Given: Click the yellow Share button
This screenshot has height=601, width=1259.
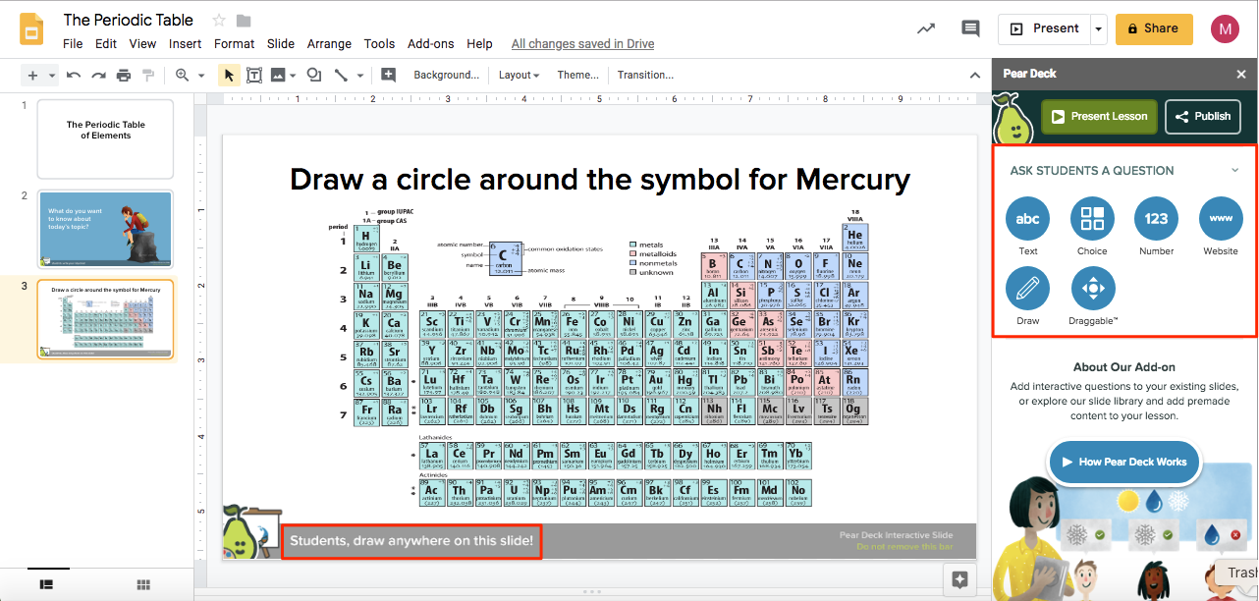Looking at the screenshot, I should point(1154,28).
